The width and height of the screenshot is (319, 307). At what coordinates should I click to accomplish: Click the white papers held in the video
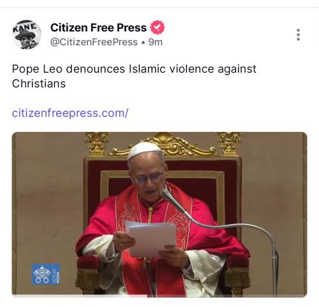151,238
